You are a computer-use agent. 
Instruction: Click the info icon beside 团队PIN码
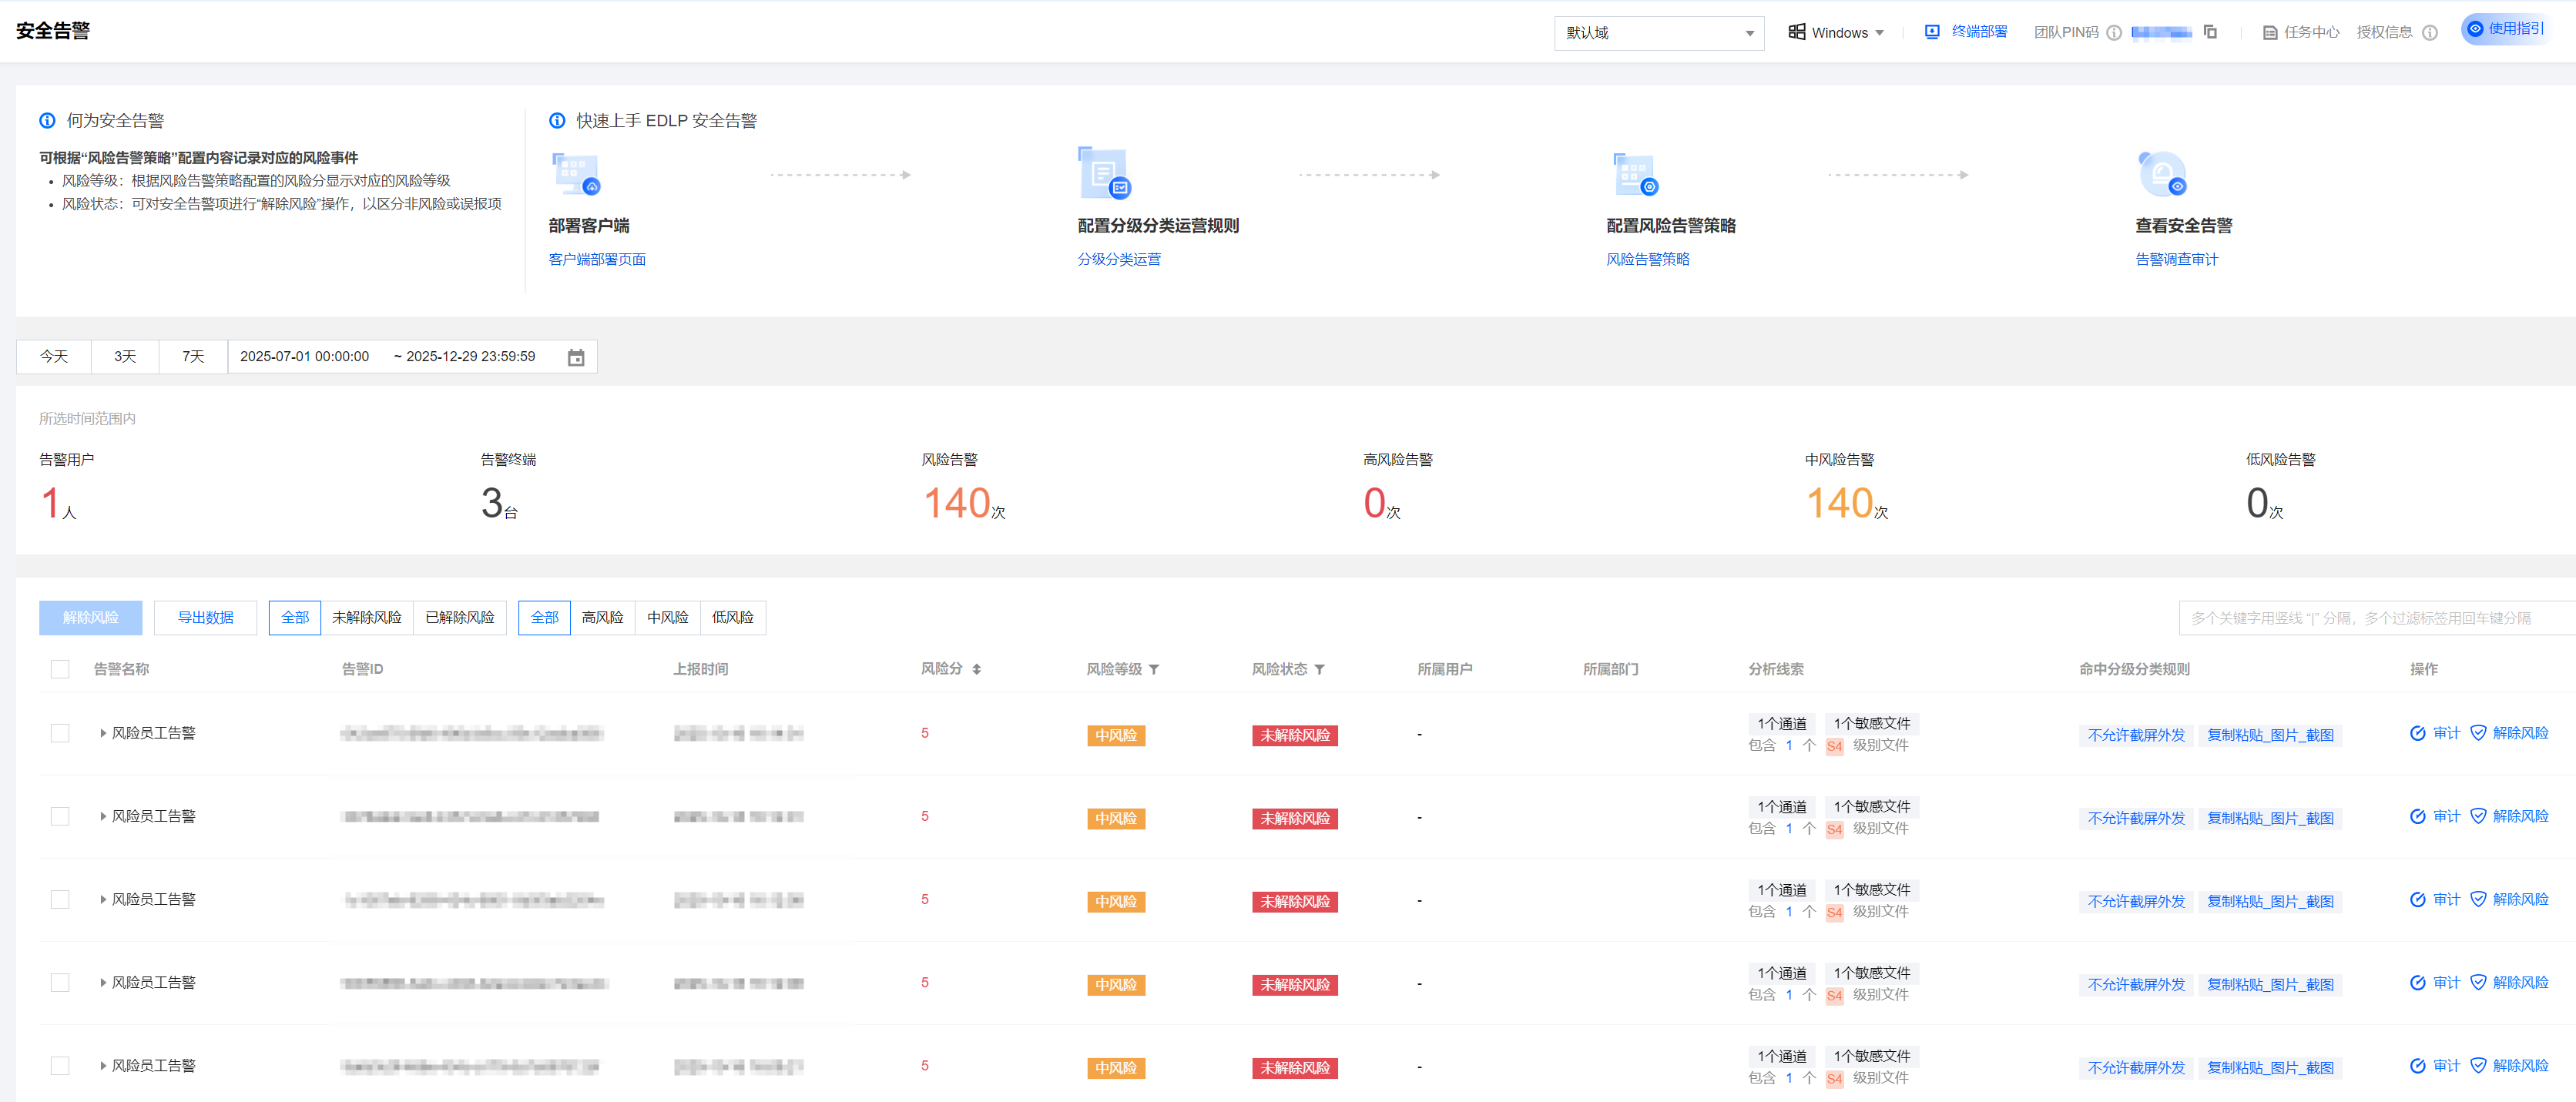[2114, 32]
